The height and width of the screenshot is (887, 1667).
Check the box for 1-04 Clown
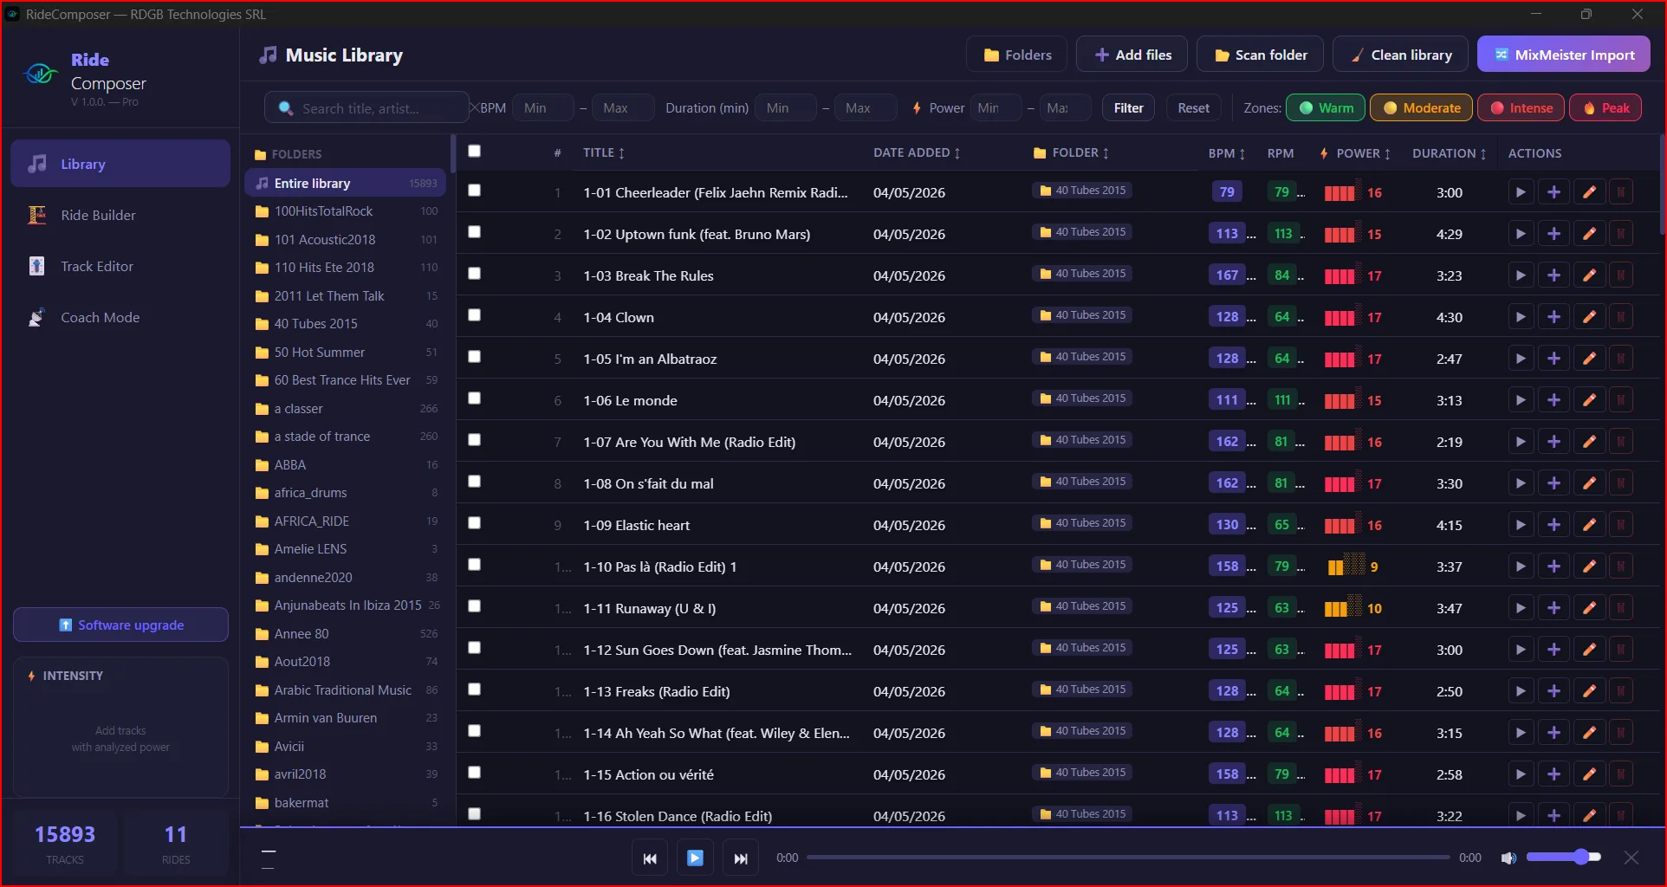tap(474, 314)
